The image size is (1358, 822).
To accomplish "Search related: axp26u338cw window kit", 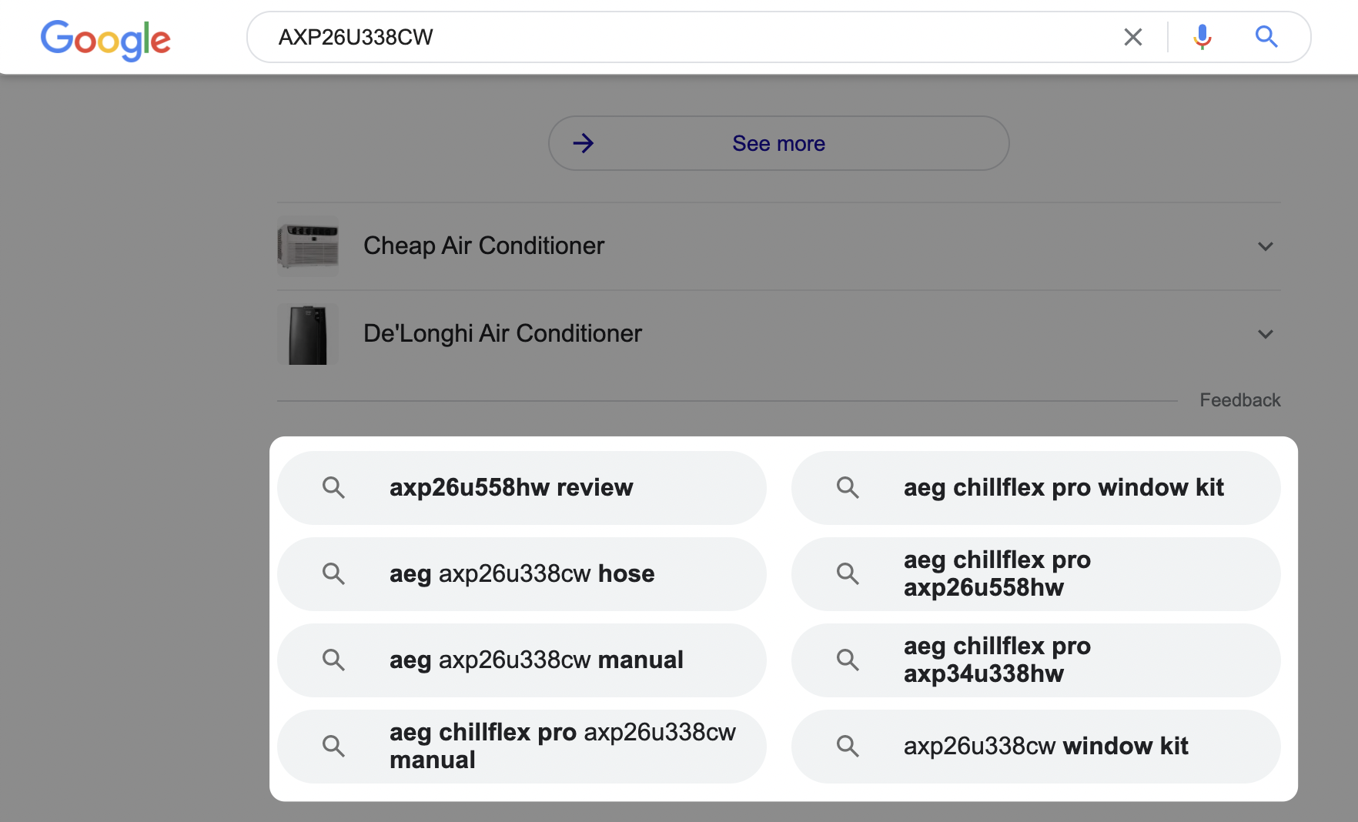I will coord(1035,747).
